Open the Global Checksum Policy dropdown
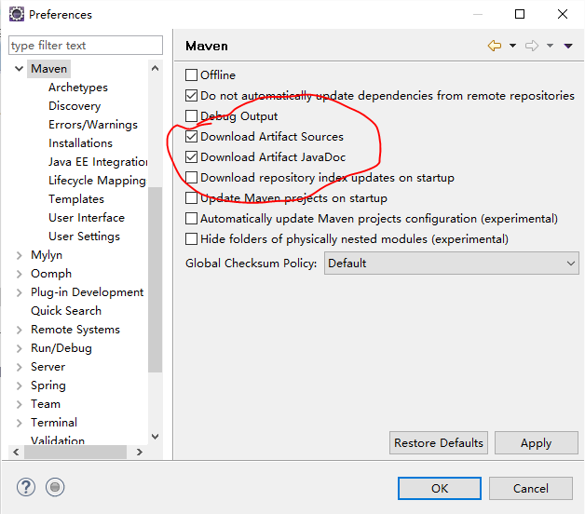This screenshot has height=514, width=585. click(x=452, y=264)
